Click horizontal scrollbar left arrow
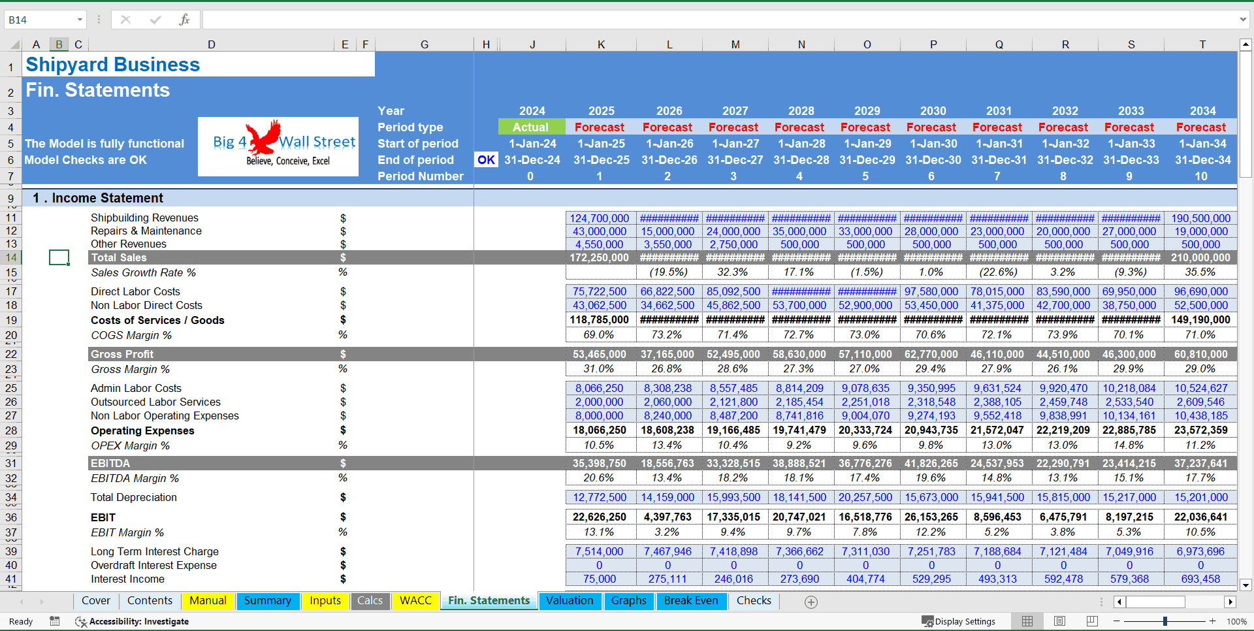This screenshot has height=631, width=1254. click(1119, 602)
